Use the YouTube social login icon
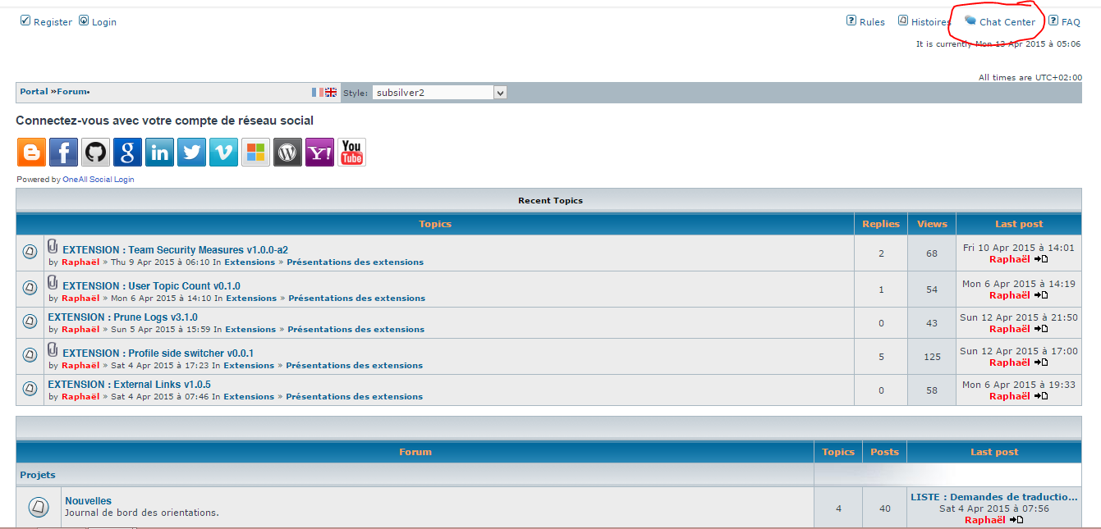 pos(351,152)
